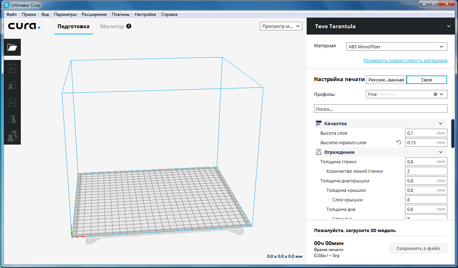Click the 0.0 x 0.0 x 0.0 мм dimensions text
458x268 pixels.
pos(285,256)
